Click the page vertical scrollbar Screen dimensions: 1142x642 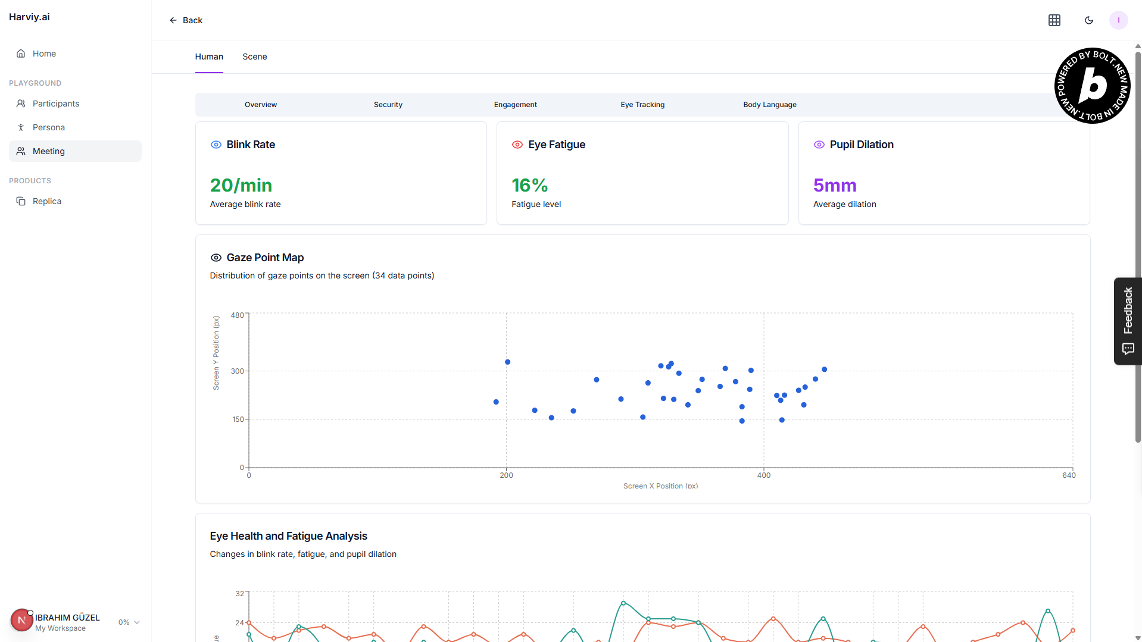1138,247
